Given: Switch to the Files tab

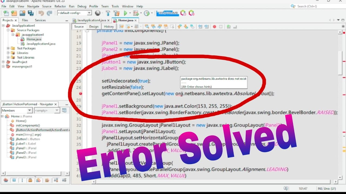Looking at the screenshot, I should (25, 20).
